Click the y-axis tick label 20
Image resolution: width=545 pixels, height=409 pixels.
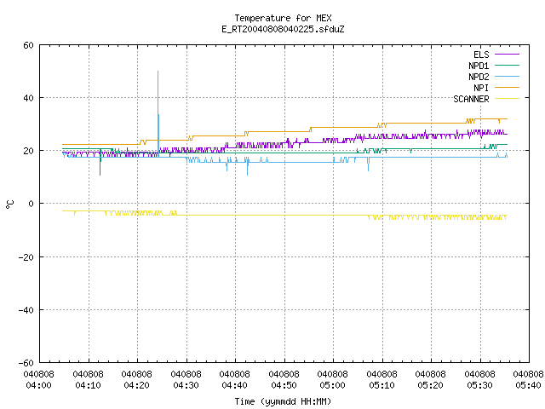tap(28, 151)
